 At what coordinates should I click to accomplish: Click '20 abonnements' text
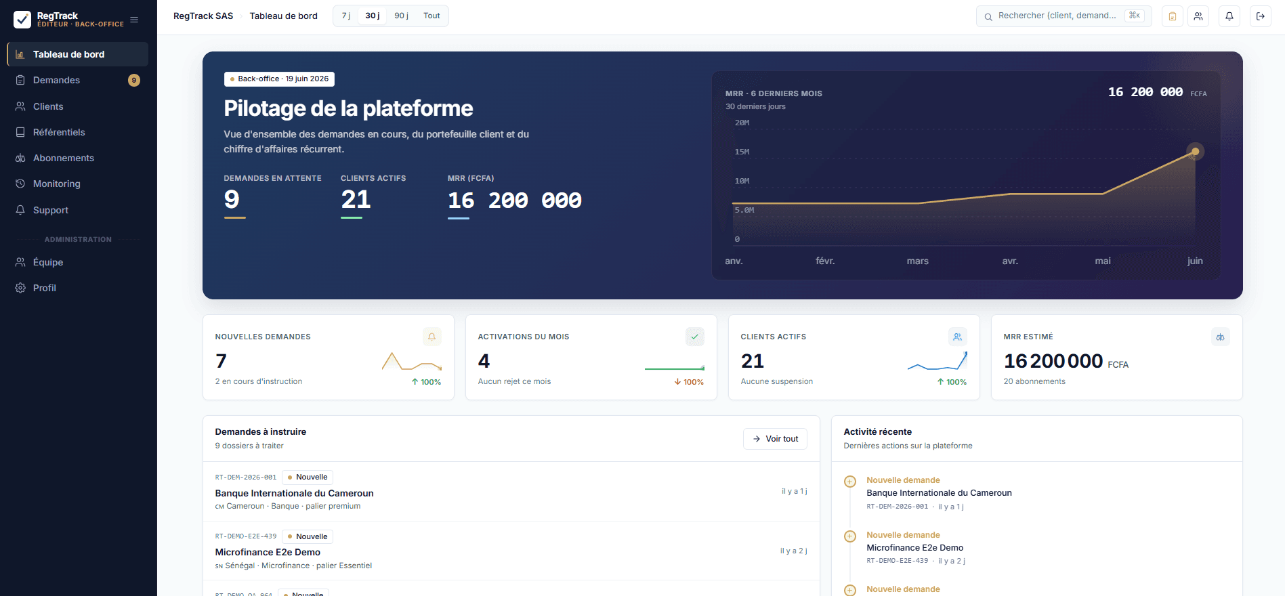pyautogui.click(x=1034, y=381)
